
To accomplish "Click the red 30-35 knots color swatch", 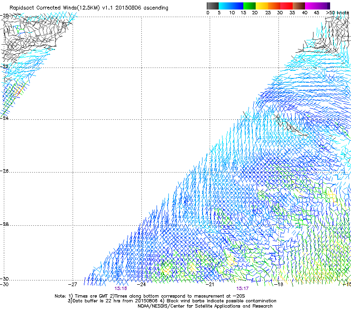I will tap(286, 6).
